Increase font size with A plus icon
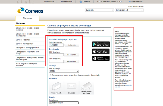 [120, 2]
